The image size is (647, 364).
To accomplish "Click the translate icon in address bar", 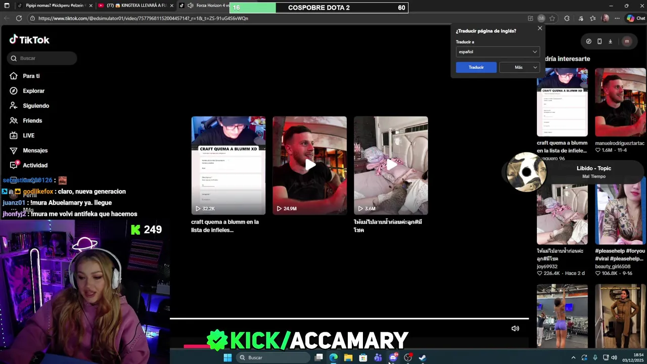I will point(541,18).
